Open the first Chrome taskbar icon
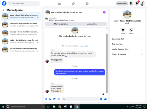Viewport: 147px width, 109px height. click(x=60, y=107)
